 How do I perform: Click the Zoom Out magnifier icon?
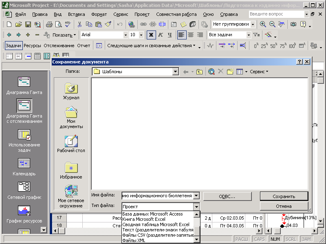click(272, 24)
